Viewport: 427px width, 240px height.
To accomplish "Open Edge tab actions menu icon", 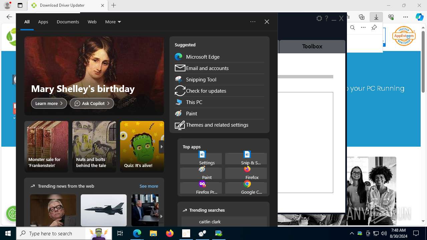I will [20, 5].
